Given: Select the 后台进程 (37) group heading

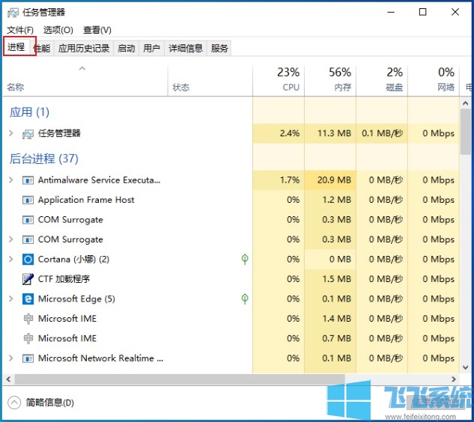Looking at the screenshot, I should pyautogui.click(x=44, y=159).
